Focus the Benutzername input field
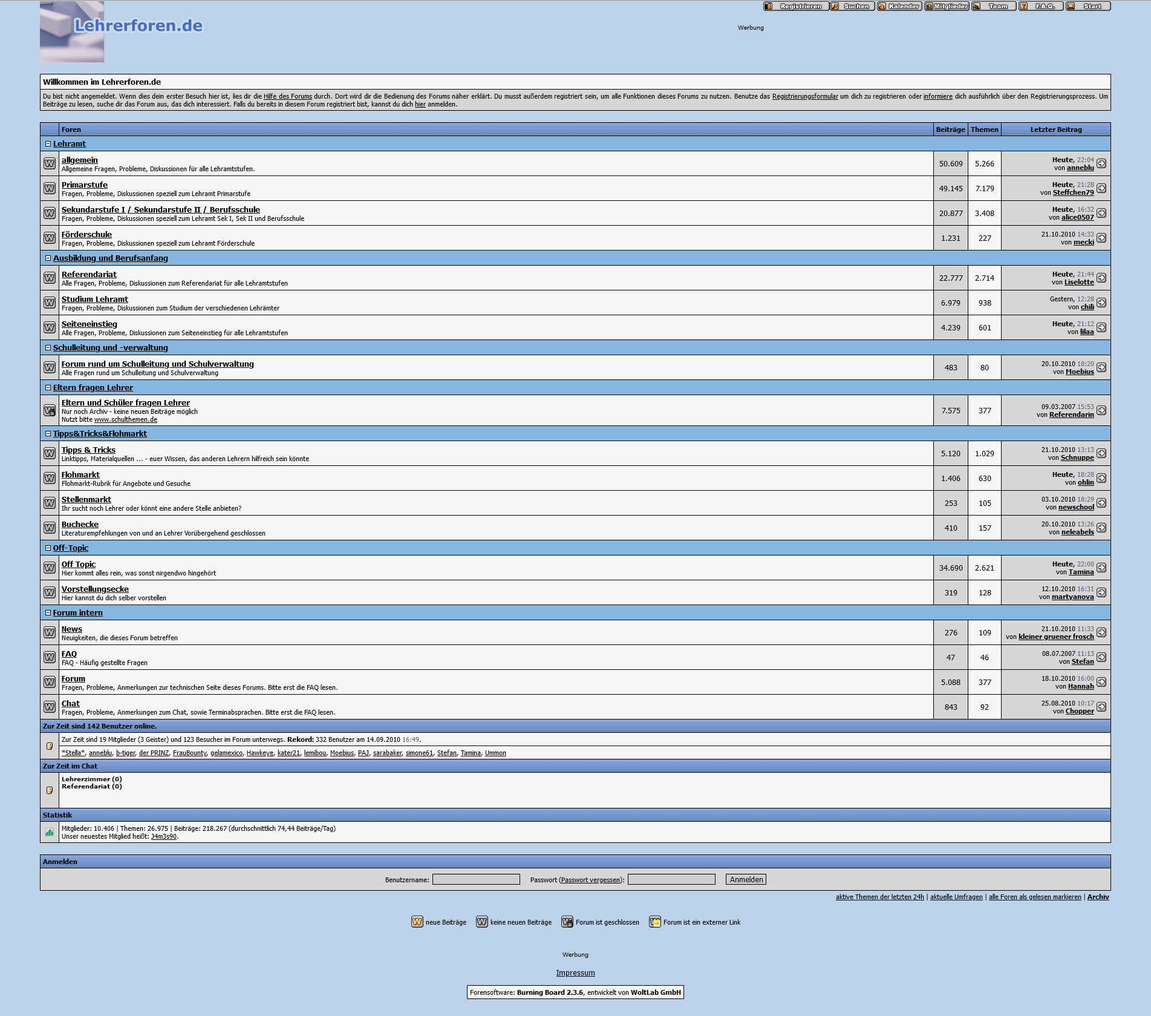 coord(476,879)
